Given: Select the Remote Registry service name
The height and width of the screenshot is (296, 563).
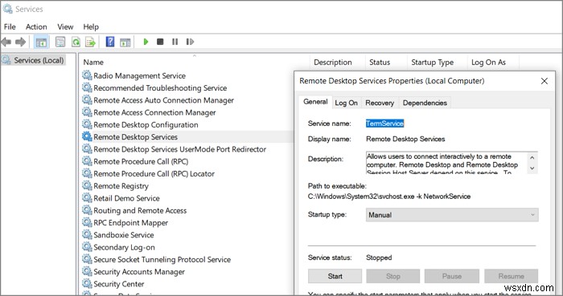Looking at the screenshot, I should tap(121, 186).
